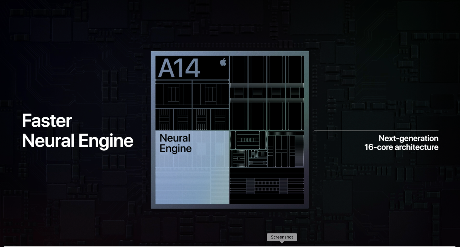Click the Apple logo on the A14 chip
The image size is (460, 247).
tap(223, 62)
